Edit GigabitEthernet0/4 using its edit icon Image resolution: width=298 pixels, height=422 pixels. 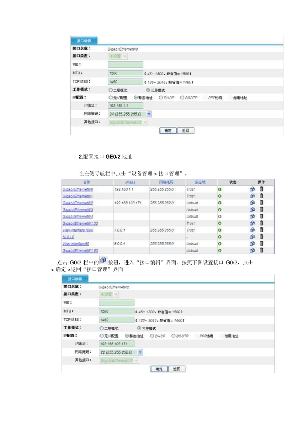click(x=252, y=216)
